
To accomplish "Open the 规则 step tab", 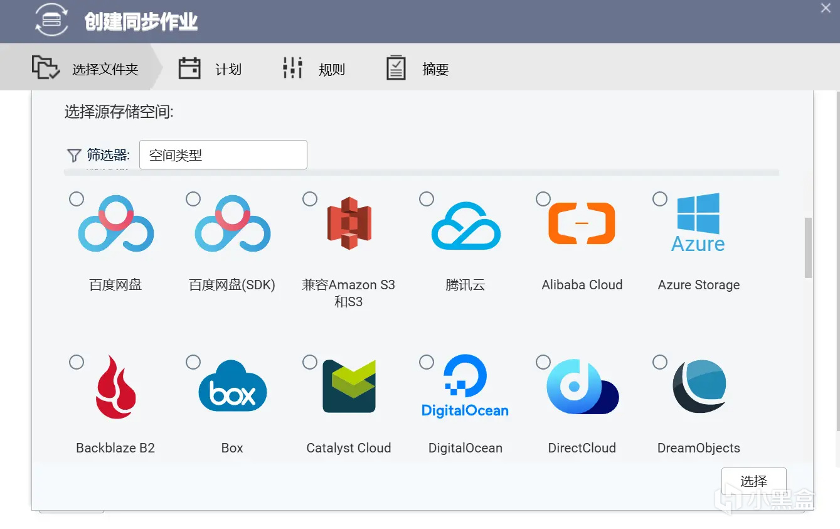I will (x=314, y=68).
